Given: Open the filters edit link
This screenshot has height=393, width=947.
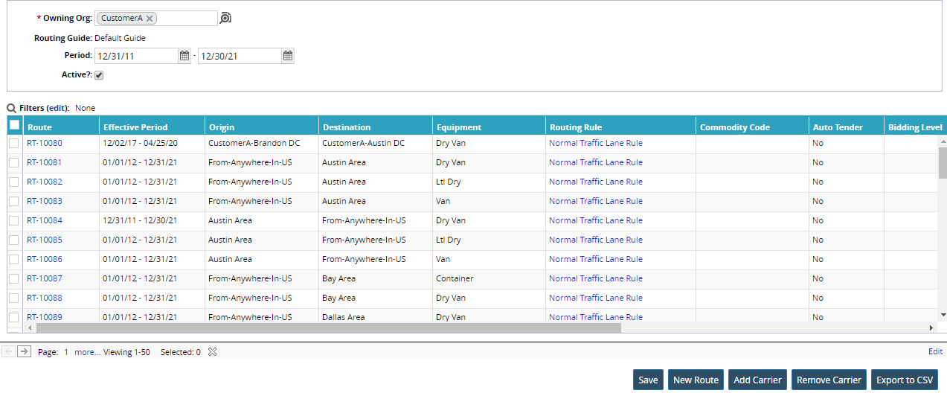Looking at the screenshot, I should (57, 108).
